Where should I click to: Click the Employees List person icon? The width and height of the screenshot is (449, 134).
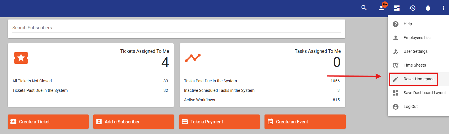coord(396,38)
